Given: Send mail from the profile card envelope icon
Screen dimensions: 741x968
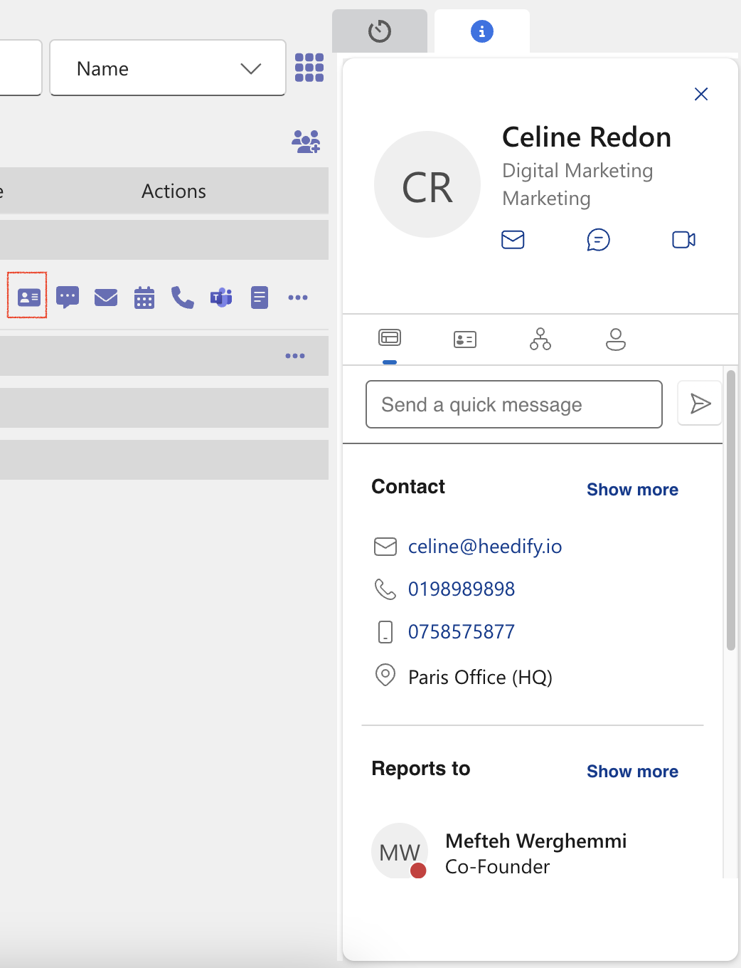Looking at the screenshot, I should tap(513, 240).
